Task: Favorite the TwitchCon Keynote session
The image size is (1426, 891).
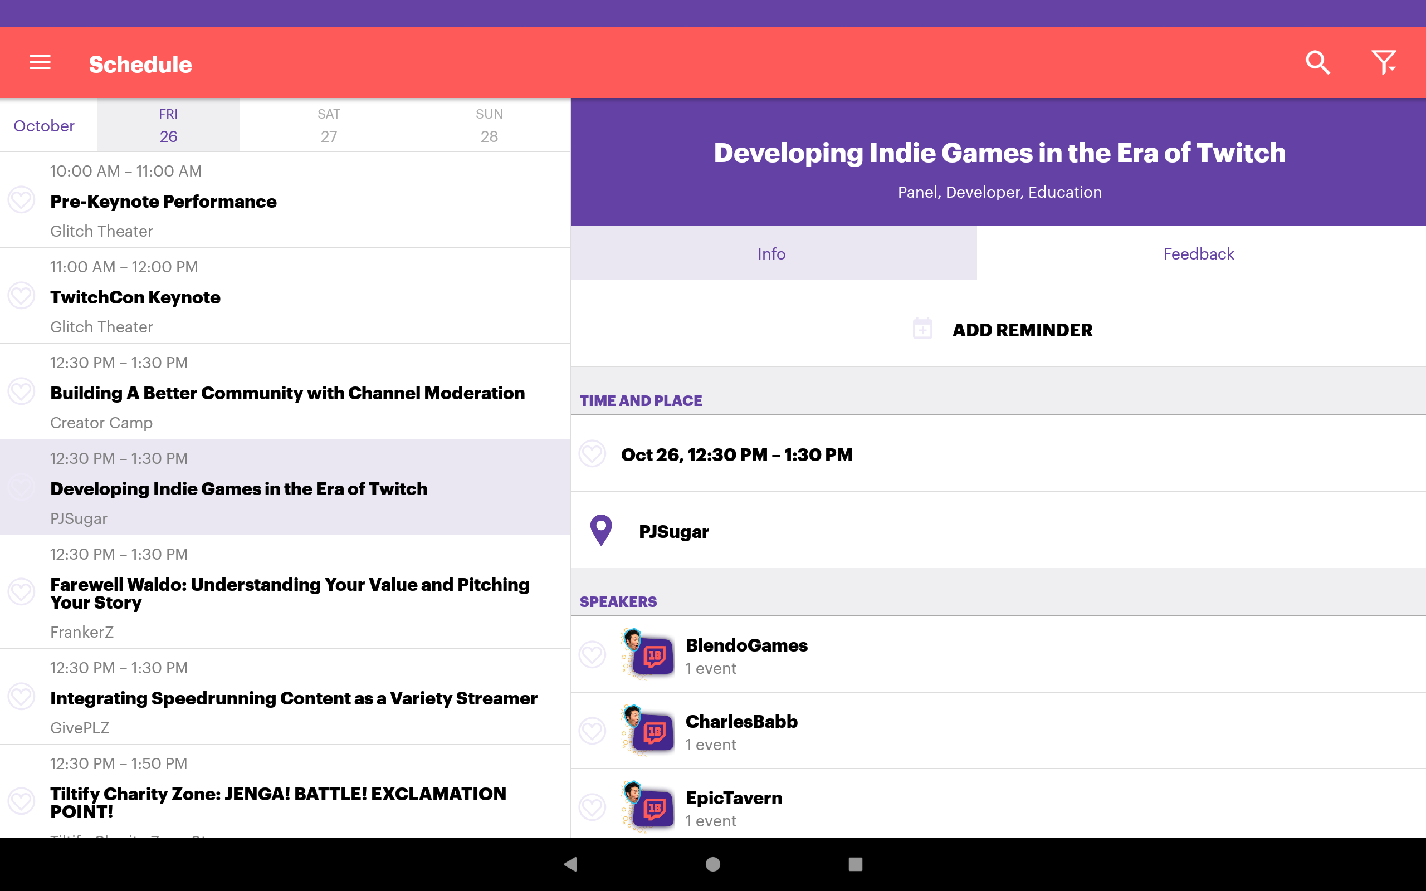Action: point(21,296)
